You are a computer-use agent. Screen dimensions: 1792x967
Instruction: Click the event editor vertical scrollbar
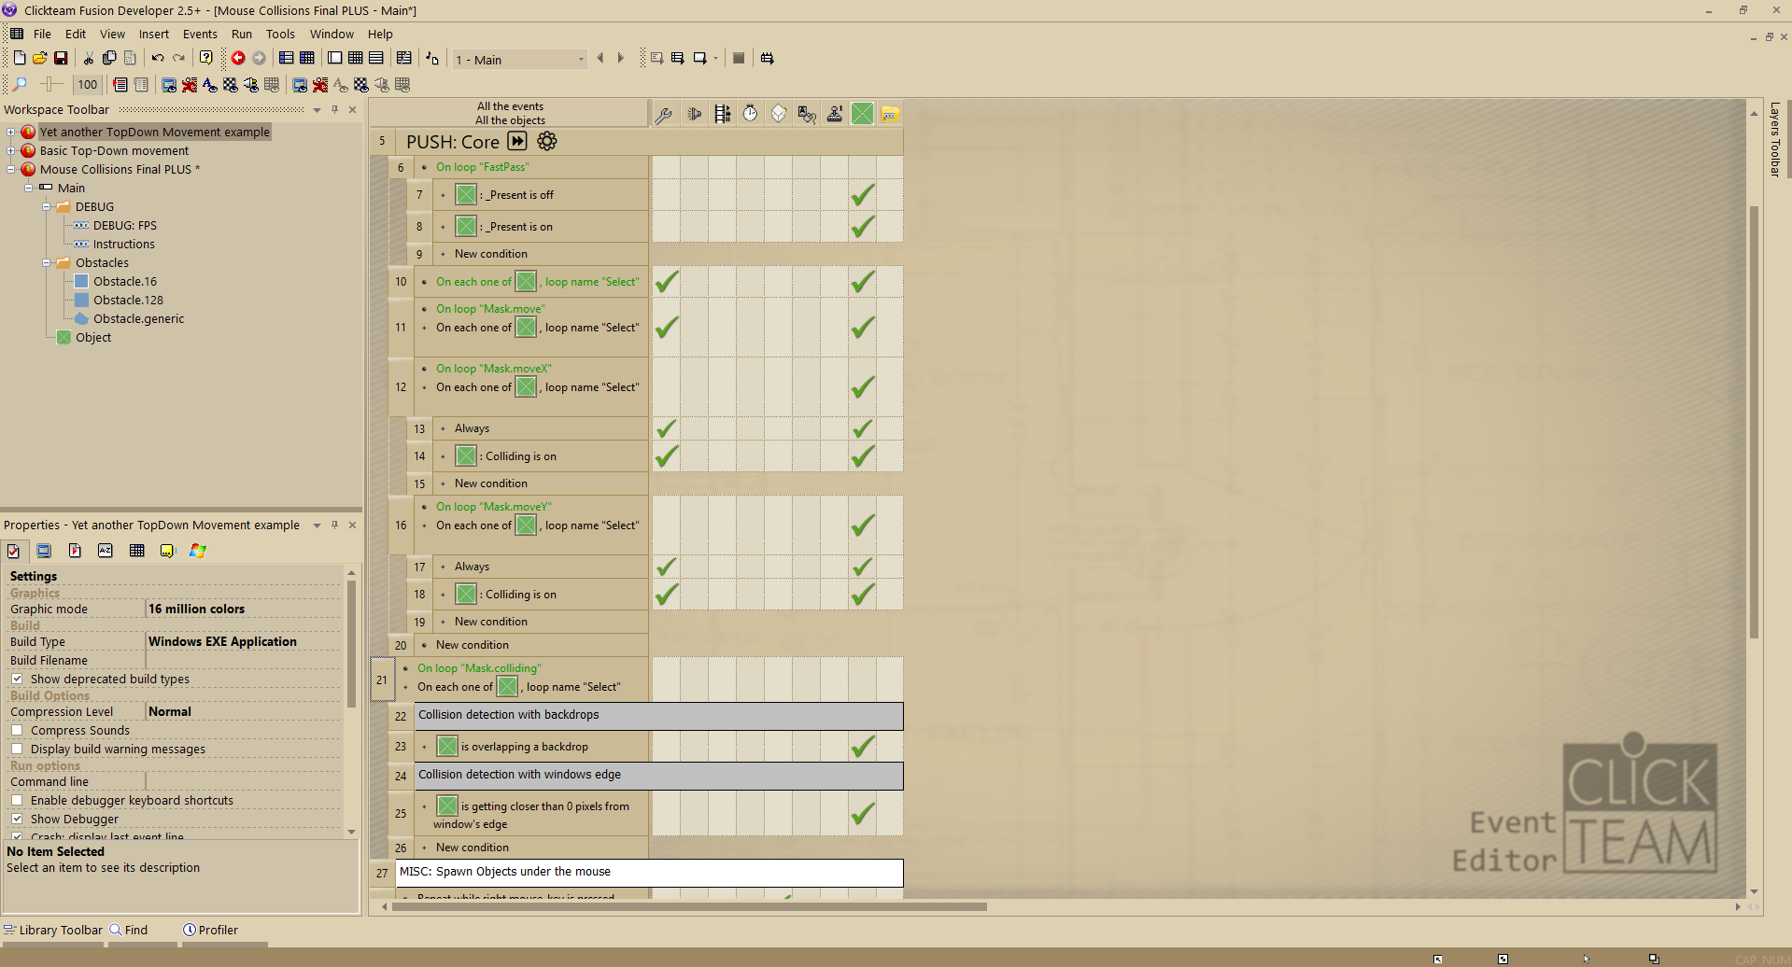1754,420
